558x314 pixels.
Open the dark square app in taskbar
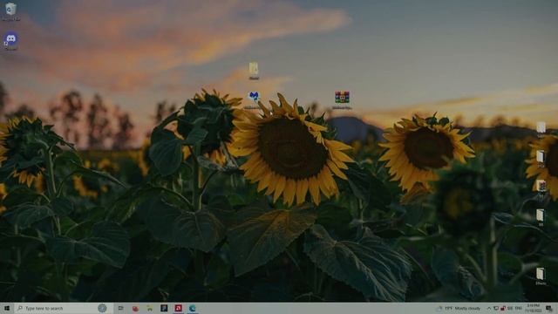coord(164,308)
